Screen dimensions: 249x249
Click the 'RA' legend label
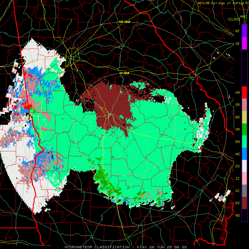pos(238,142)
